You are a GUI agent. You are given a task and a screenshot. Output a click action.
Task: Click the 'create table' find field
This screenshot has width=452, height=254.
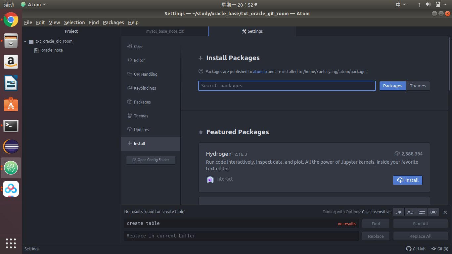tap(242, 224)
